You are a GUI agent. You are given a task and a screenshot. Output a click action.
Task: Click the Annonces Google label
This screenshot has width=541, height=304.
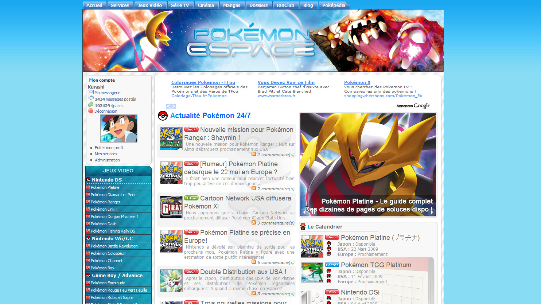pos(413,106)
